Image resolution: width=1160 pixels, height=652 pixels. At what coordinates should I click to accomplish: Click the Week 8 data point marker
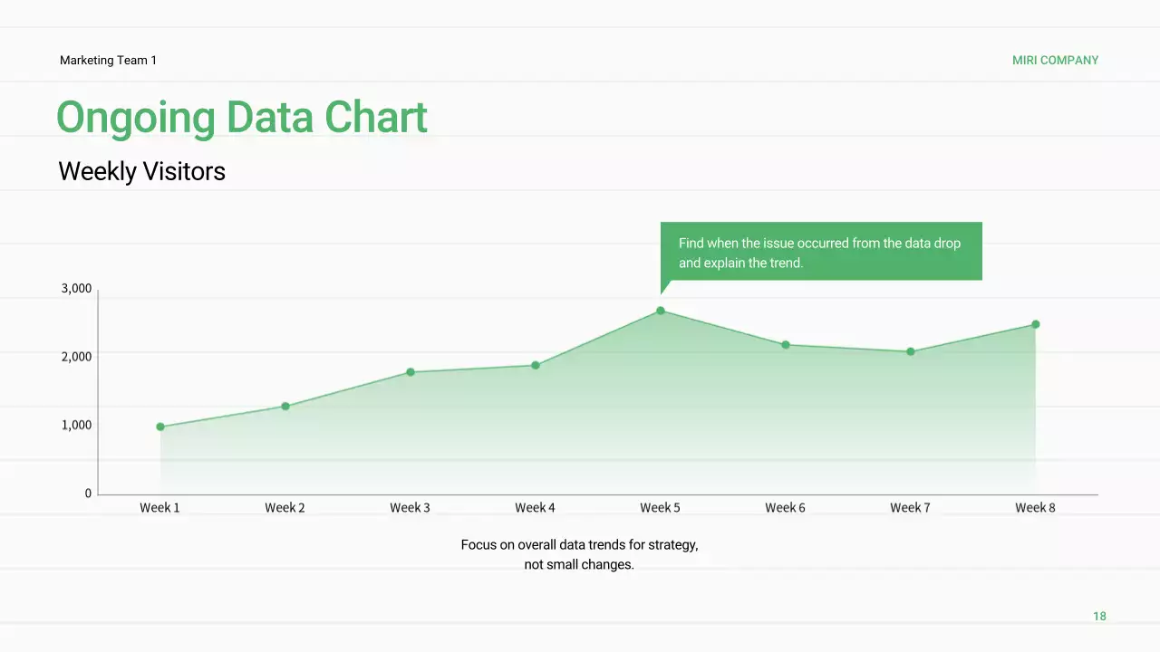point(1035,324)
